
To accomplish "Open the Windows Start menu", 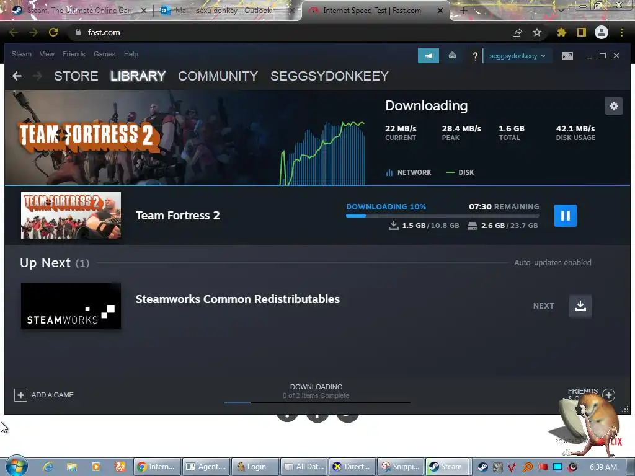I will click(x=17, y=466).
